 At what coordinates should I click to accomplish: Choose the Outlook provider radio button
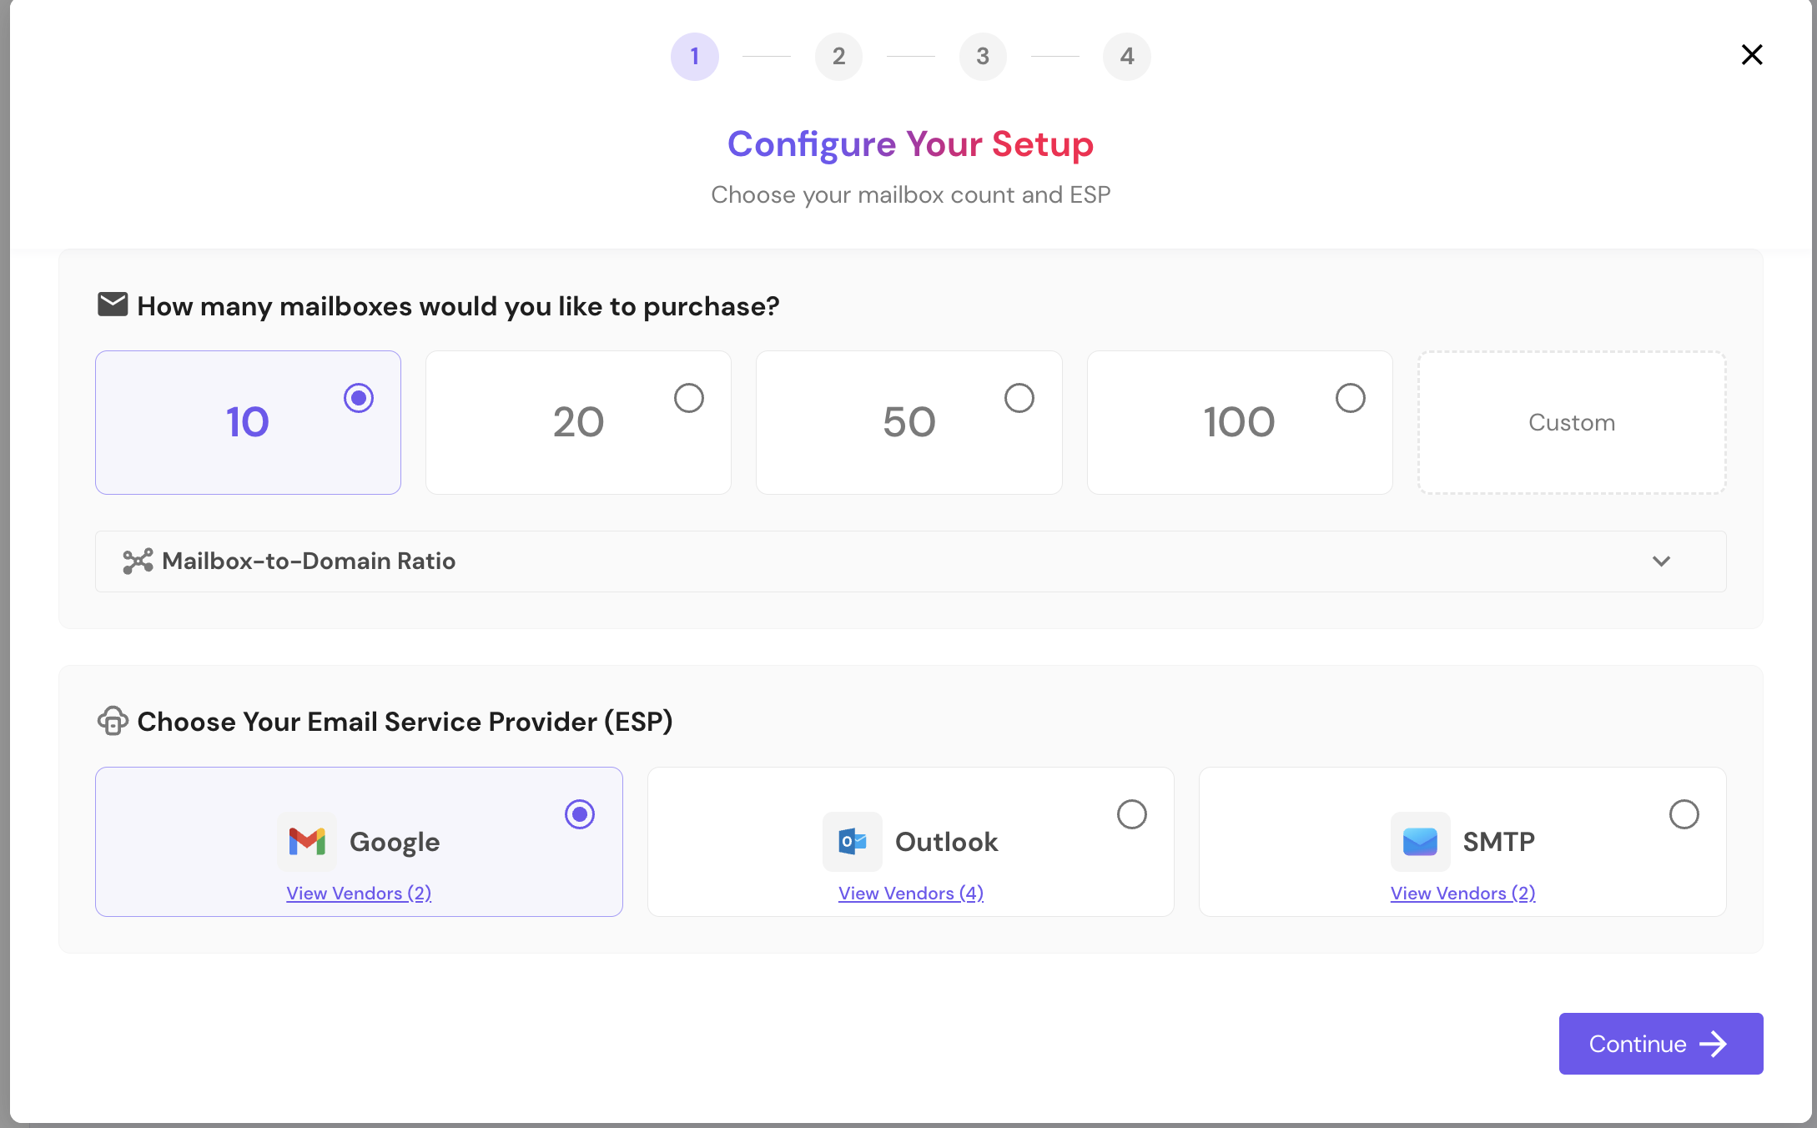click(x=1132, y=814)
